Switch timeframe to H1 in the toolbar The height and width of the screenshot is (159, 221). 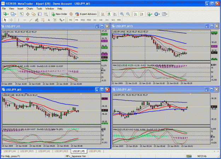(x=95, y=20)
